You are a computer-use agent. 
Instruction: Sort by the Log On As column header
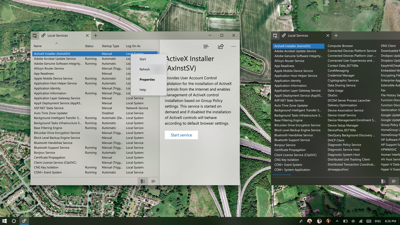[133, 46]
